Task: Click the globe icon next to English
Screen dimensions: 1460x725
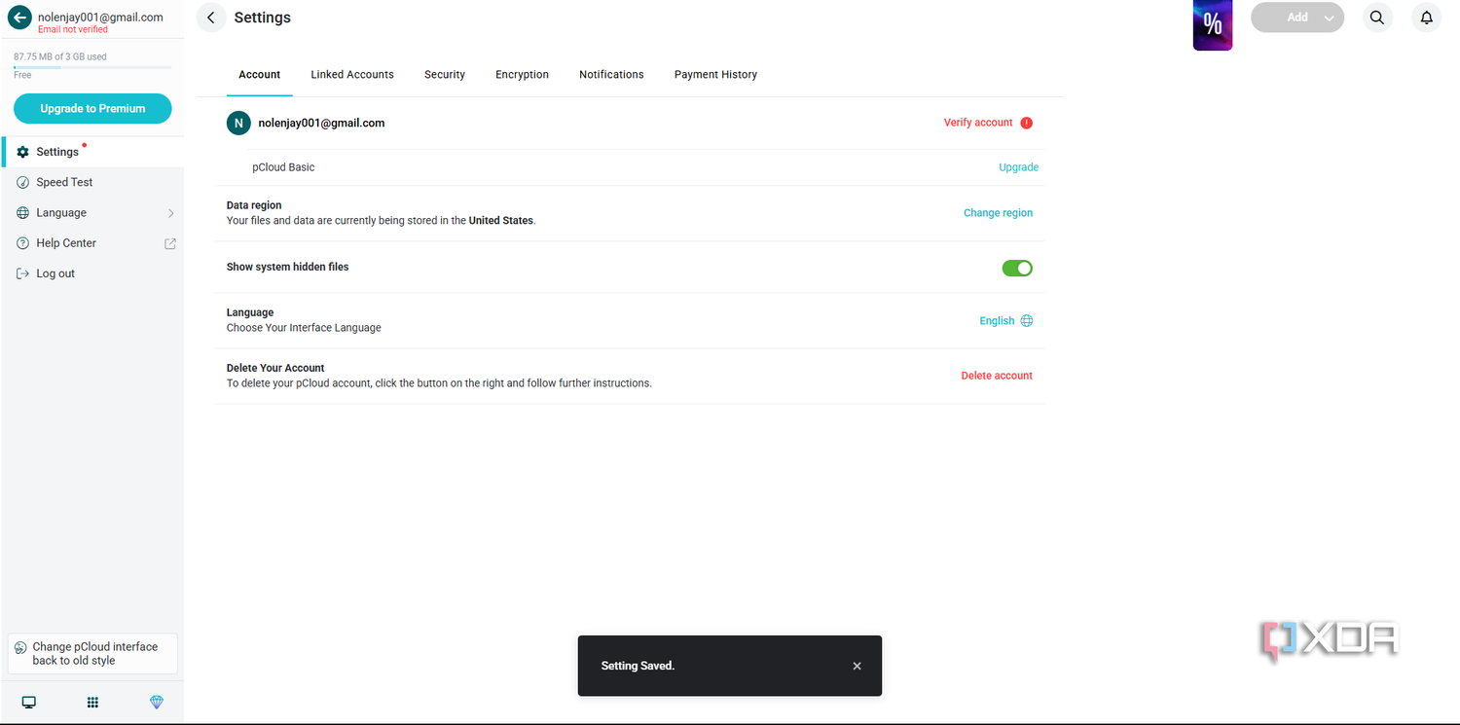Action: 1026,321
